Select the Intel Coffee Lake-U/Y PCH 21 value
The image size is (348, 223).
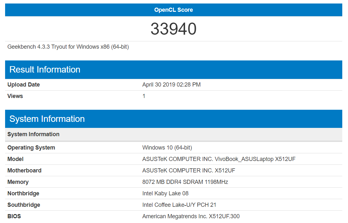click(x=179, y=205)
